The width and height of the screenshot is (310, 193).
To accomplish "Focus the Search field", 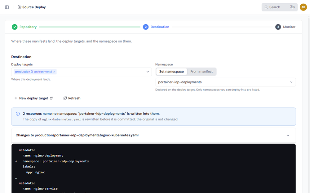I will [x=279, y=7].
